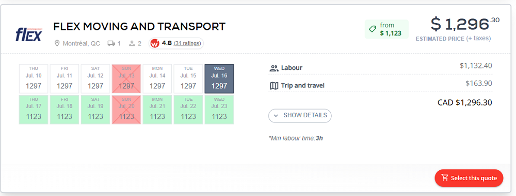Click the Select this quote button

tap(469, 178)
